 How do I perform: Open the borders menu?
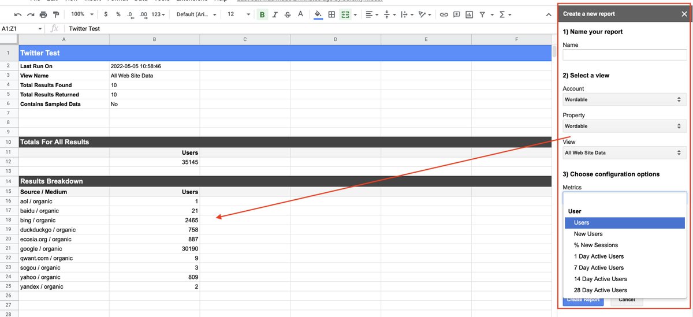(331, 14)
